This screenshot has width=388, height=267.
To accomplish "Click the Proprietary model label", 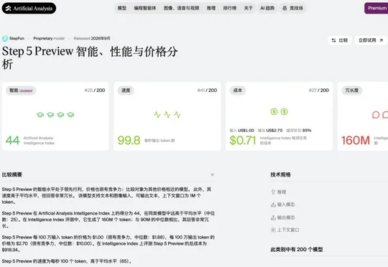I will (49, 39).
